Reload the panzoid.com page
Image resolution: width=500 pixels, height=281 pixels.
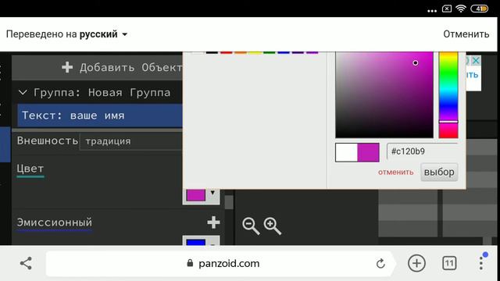coord(380,264)
